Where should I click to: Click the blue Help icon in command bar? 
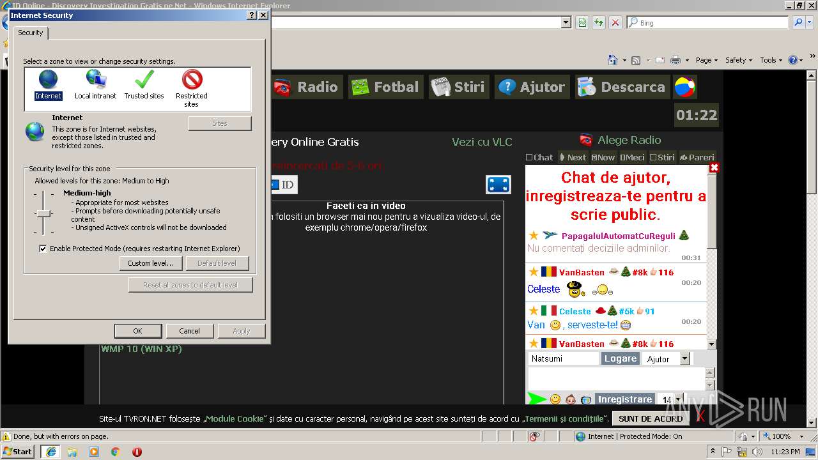793,60
